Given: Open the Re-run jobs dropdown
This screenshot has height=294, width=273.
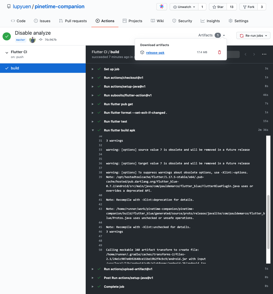Looking at the screenshot, I should (253, 36).
